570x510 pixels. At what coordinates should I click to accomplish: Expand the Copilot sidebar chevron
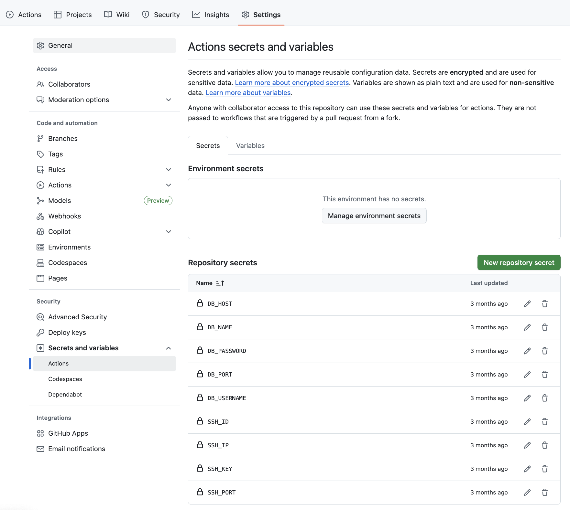pos(169,232)
